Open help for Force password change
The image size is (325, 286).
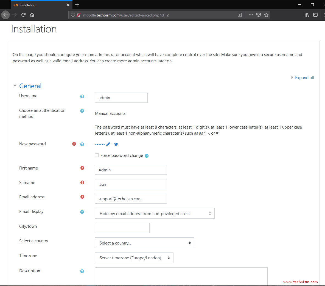click(147, 156)
